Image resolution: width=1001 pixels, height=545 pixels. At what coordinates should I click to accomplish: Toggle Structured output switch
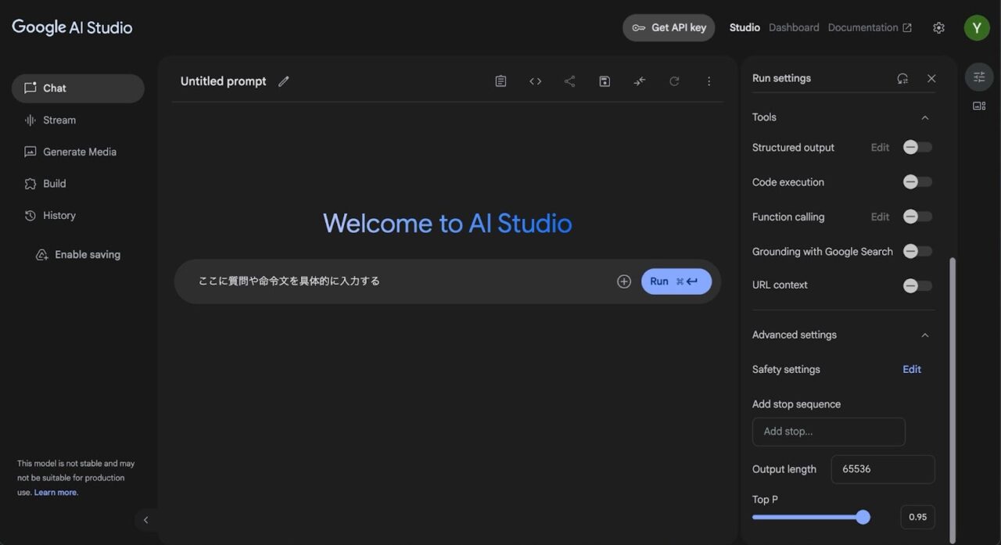point(917,147)
